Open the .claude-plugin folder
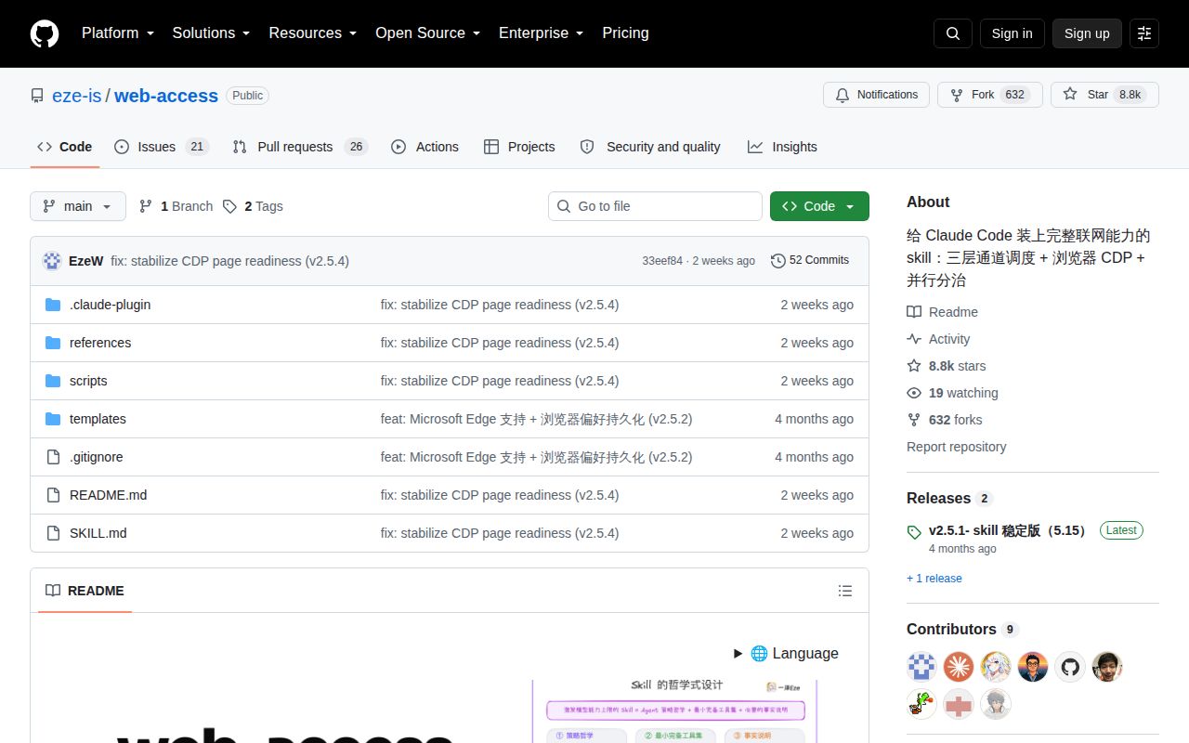The image size is (1189, 743). point(110,305)
